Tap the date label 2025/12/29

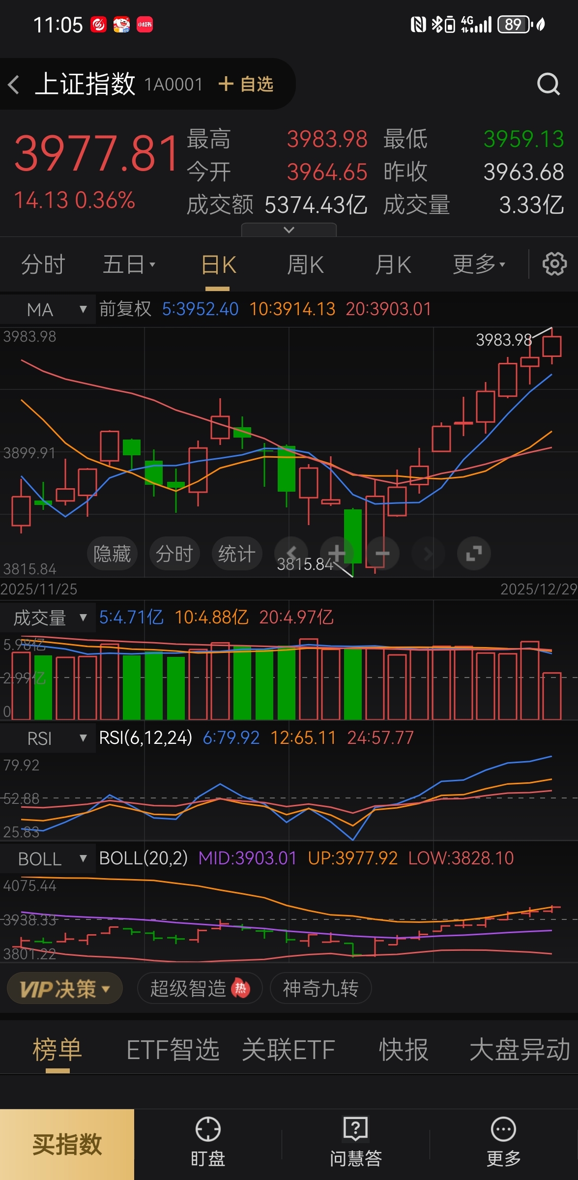(539, 589)
